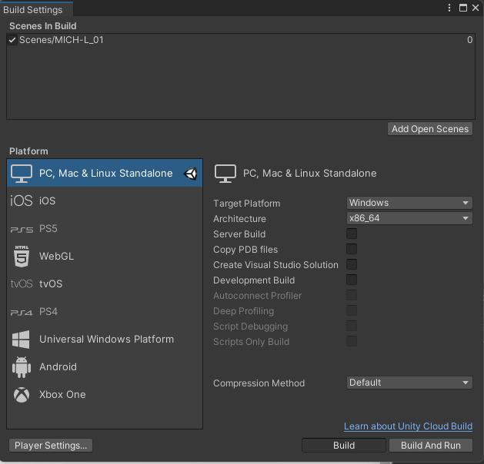Click the PS5 logo icon
The height and width of the screenshot is (464, 484).
[22, 230]
